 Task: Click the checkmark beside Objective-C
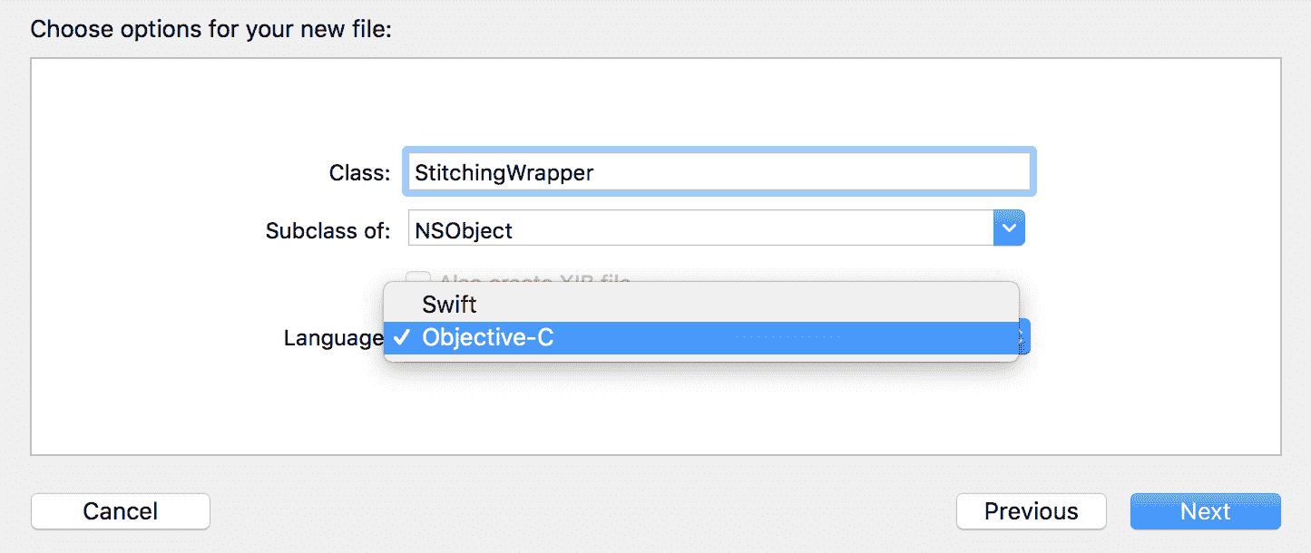point(402,338)
